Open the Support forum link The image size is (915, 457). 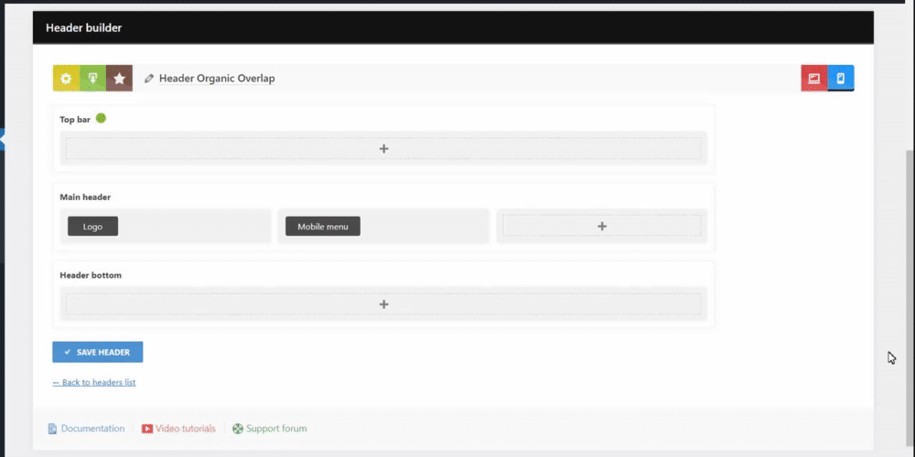pos(276,429)
